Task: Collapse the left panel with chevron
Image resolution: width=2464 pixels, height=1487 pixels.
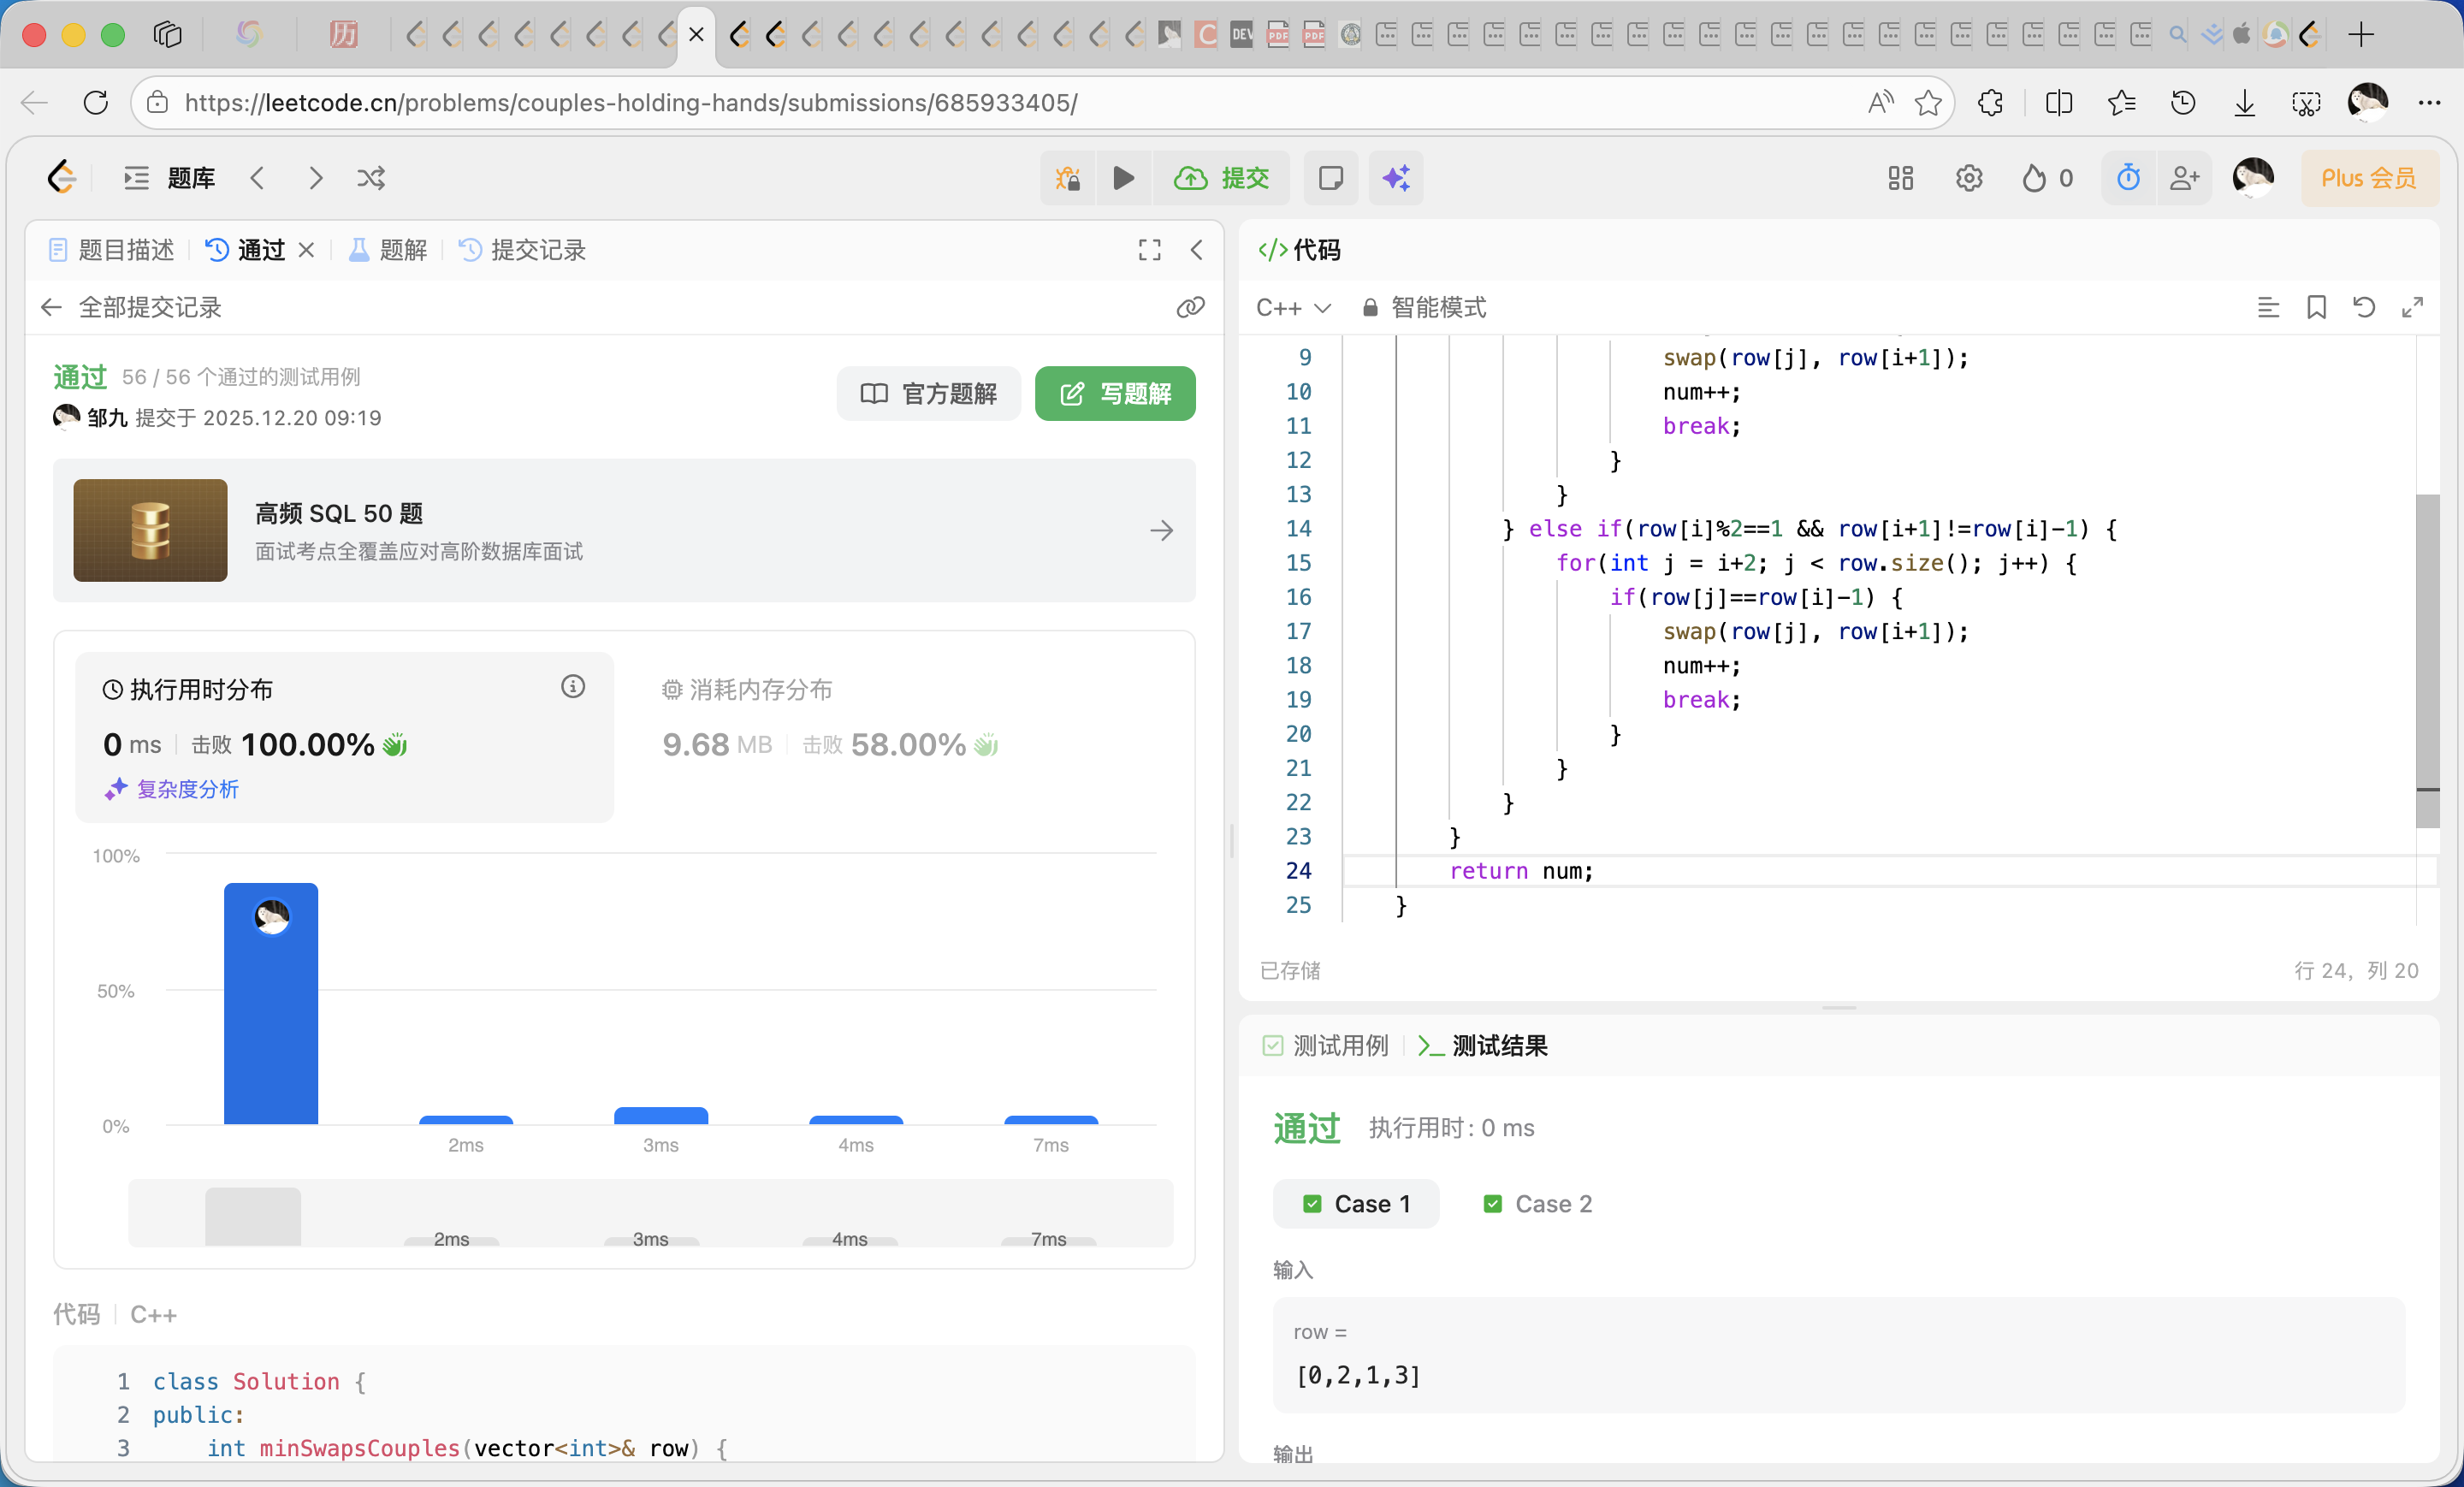Action: (1196, 250)
